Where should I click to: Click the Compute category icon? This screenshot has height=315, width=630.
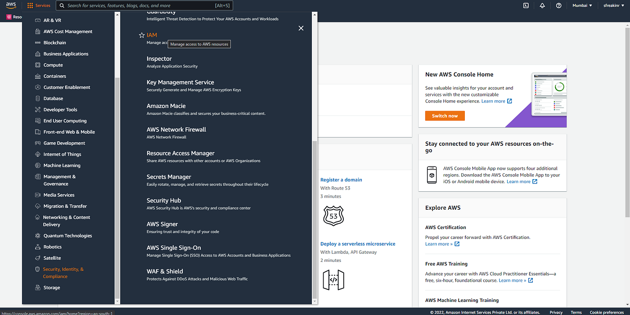click(x=38, y=65)
